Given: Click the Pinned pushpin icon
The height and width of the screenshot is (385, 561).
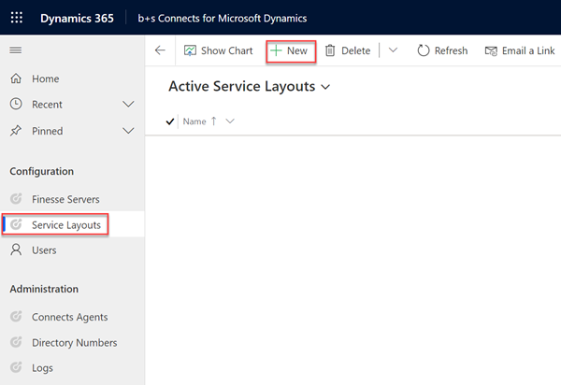Looking at the screenshot, I should click(16, 131).
